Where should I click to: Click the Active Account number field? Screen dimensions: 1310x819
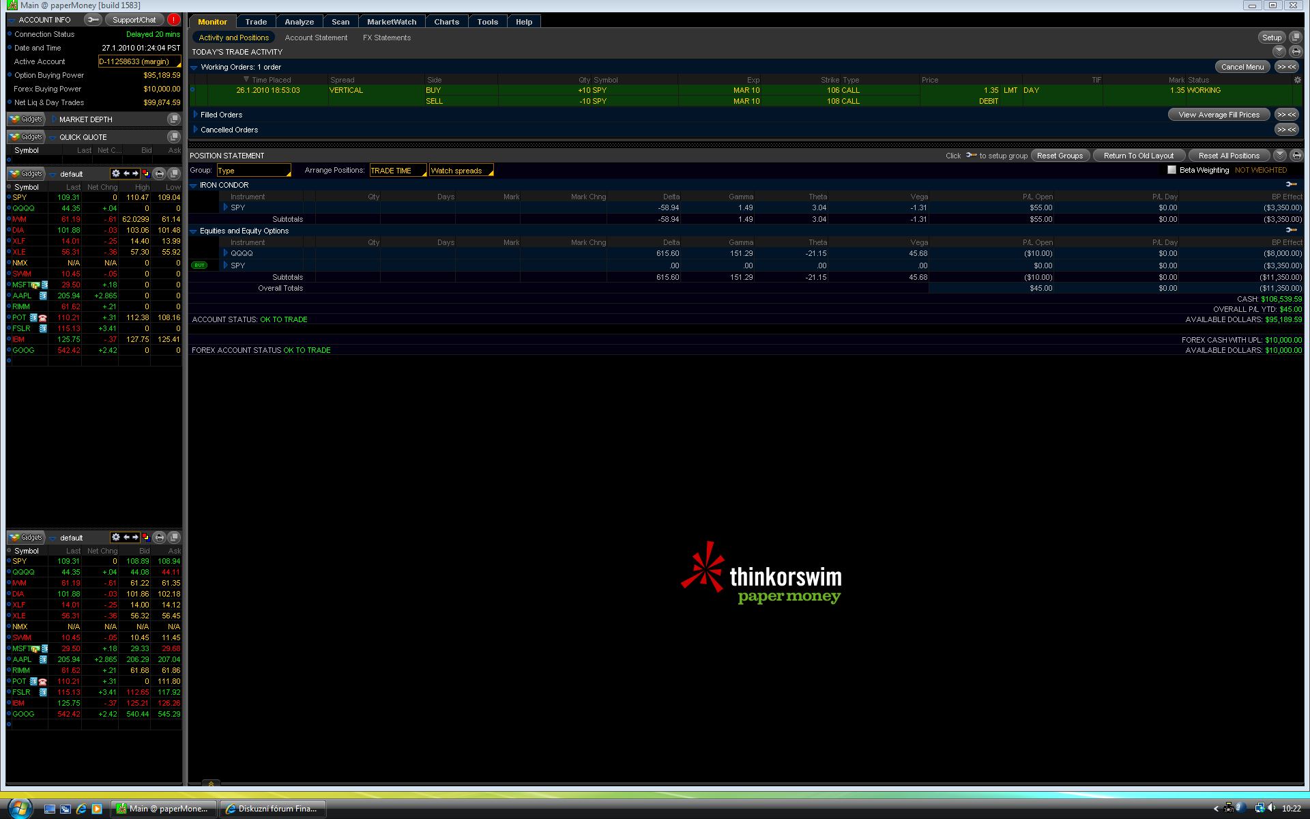[x=139, y=61]
